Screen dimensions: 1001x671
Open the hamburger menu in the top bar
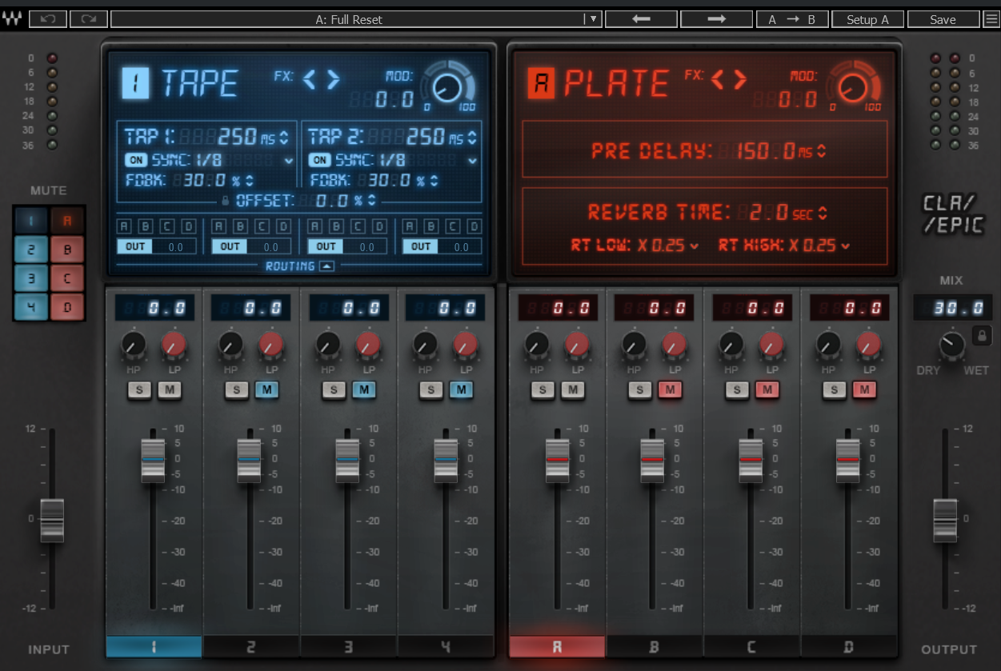[x=991, y=19]
